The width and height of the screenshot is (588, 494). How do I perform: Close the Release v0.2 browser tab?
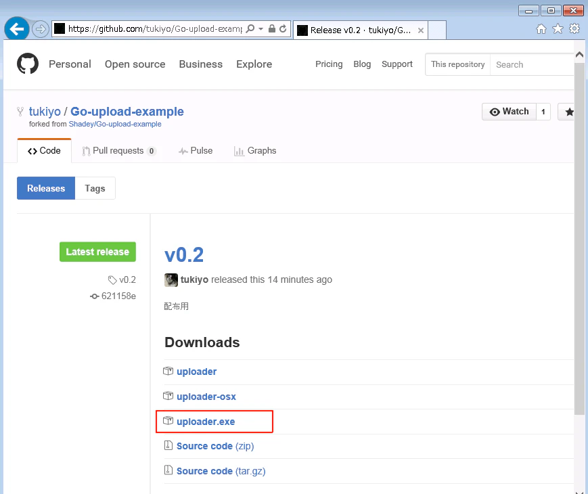(421, 30)
